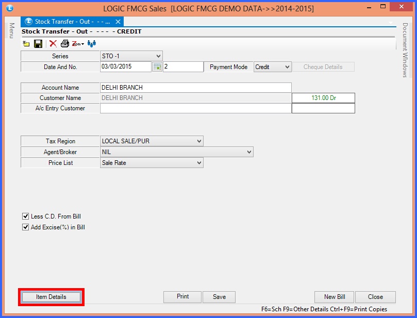
Task: Click the red X delete icon
Action: [x=53, y=44]
